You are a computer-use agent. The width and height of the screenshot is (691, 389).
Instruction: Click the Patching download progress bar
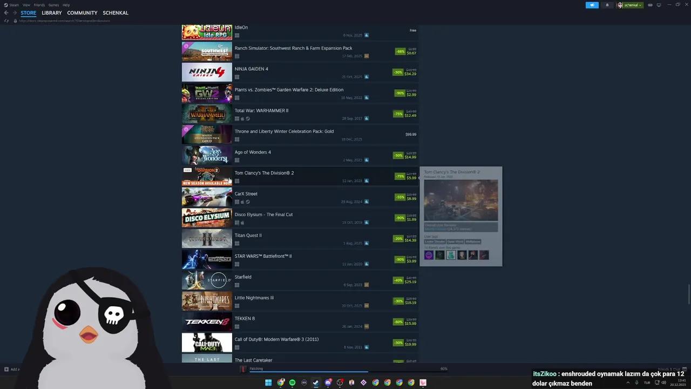point(348,372)
